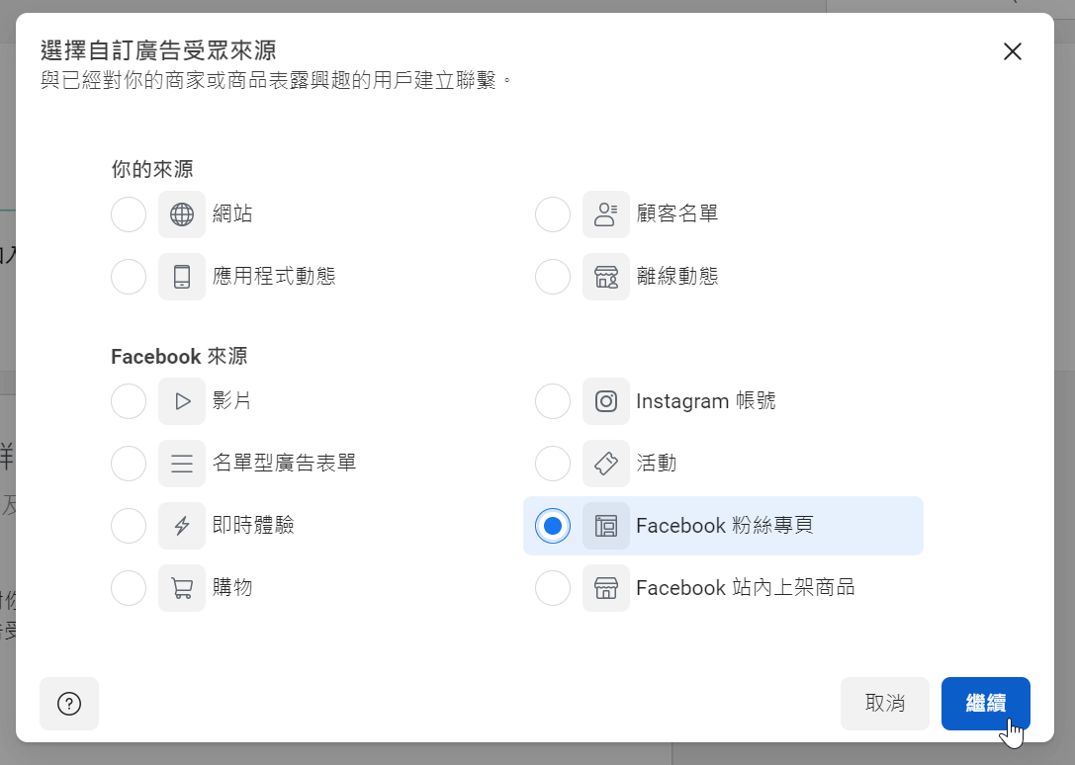Select the 網站 radio button
The height and width of the screenshot is (765, 1075).
click(x=129, y=214)
